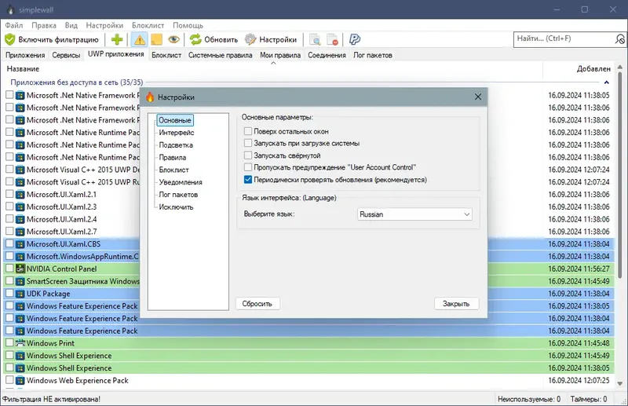The width and height of the screenshot is (628, 406).
Task: Open the Блоклист menu
Action: point(148,25)
